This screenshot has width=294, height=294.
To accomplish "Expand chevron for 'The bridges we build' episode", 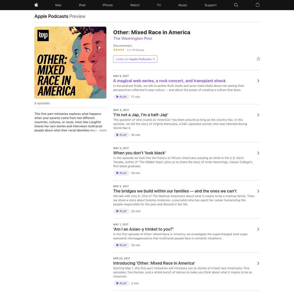I will coord(258,191).
